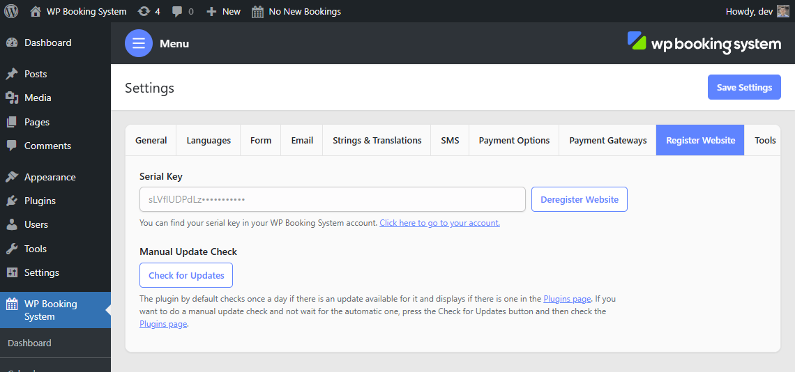Image resolution: width=795 pixels, height=372 pixels.
Task: Go to Posts in the sidebar
Action: (x=36, y=74)
